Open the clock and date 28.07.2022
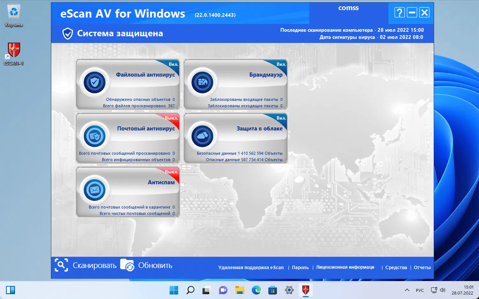479x299 pixels. tap(462, 290)
